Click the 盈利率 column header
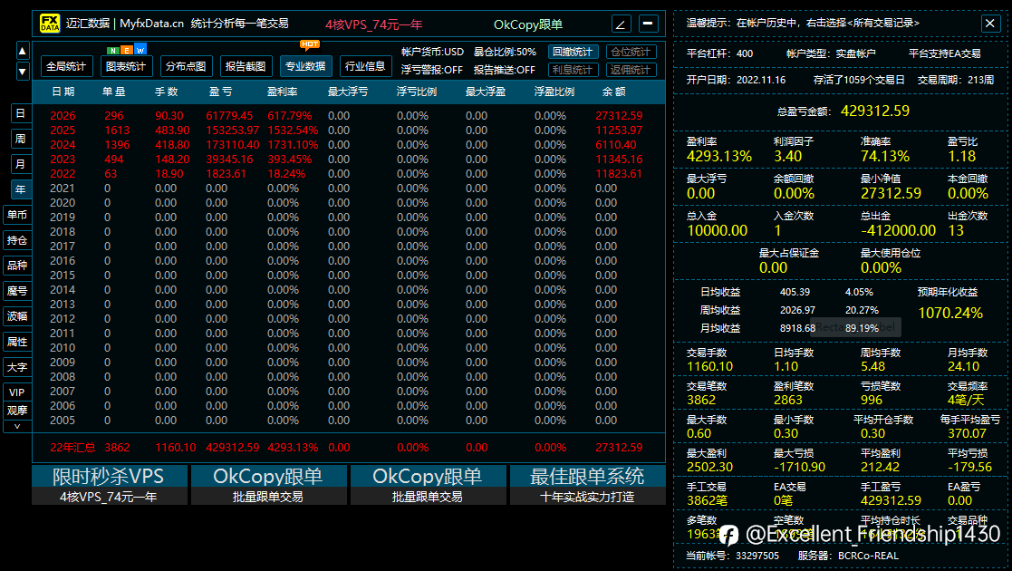 283,92
